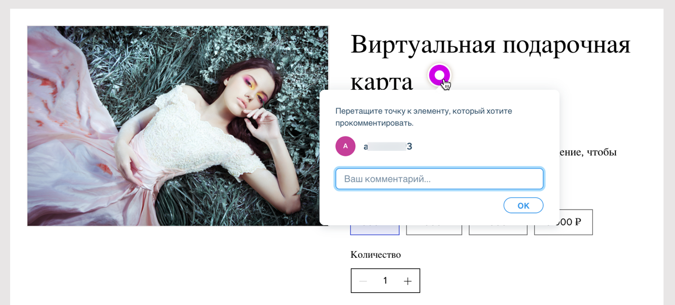
Task: Click the 'Виртуальная подарочная' heading line
Action: 490,44
